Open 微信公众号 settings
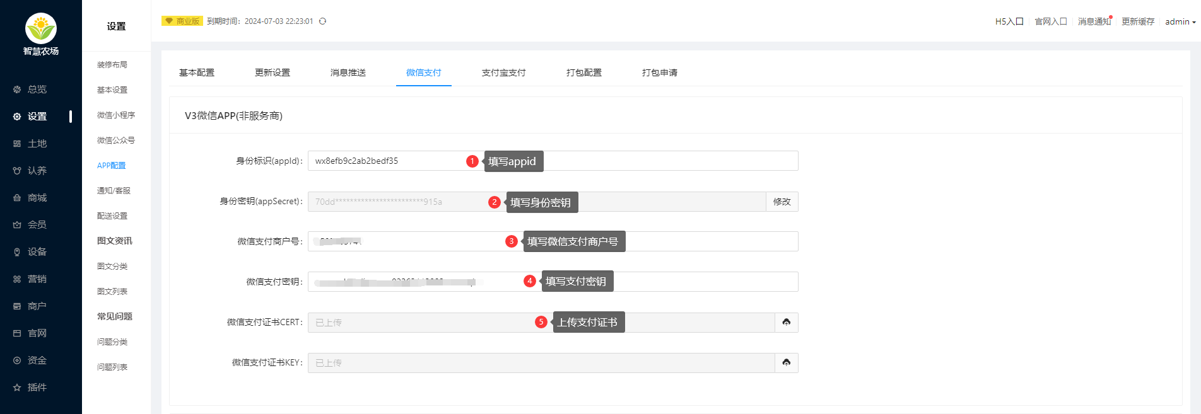Screen dimensions: 1201x414 pos(116,141)
